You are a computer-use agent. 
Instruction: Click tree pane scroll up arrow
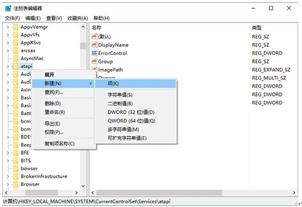pos(83,27)
